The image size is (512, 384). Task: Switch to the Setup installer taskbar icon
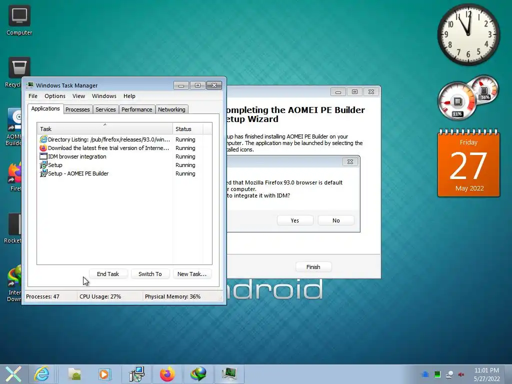click(136, 374)
